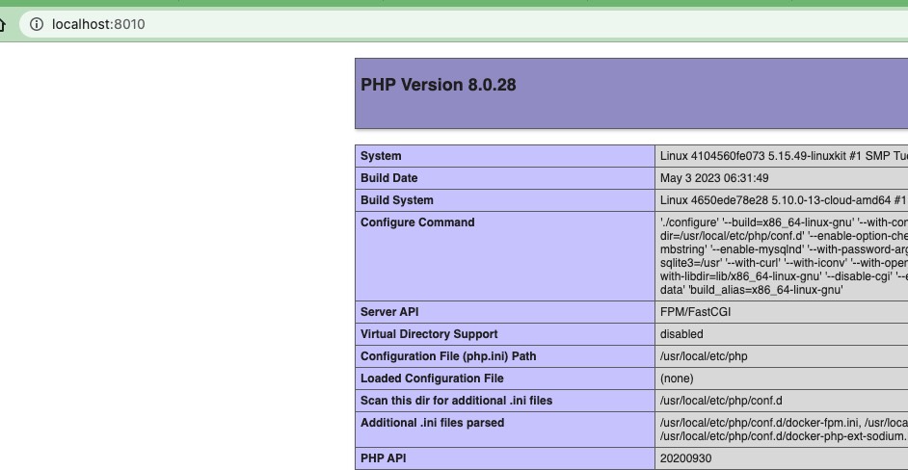
Task: Click the Configuration File (php.ini) Path label
Action: click(x=448, y=356)
